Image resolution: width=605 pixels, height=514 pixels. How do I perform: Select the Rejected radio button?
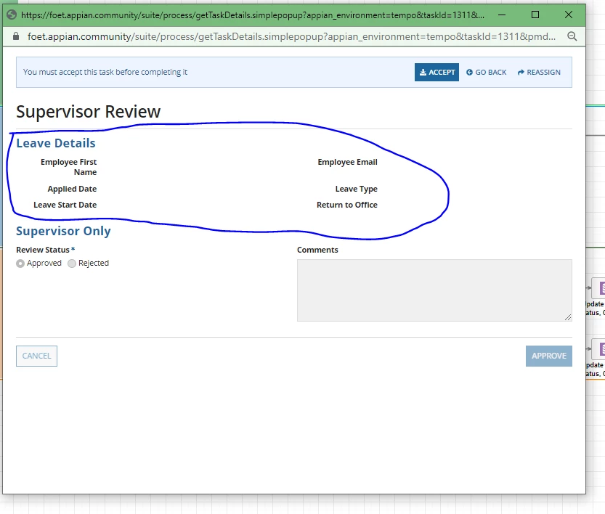[x=72, y=264]
